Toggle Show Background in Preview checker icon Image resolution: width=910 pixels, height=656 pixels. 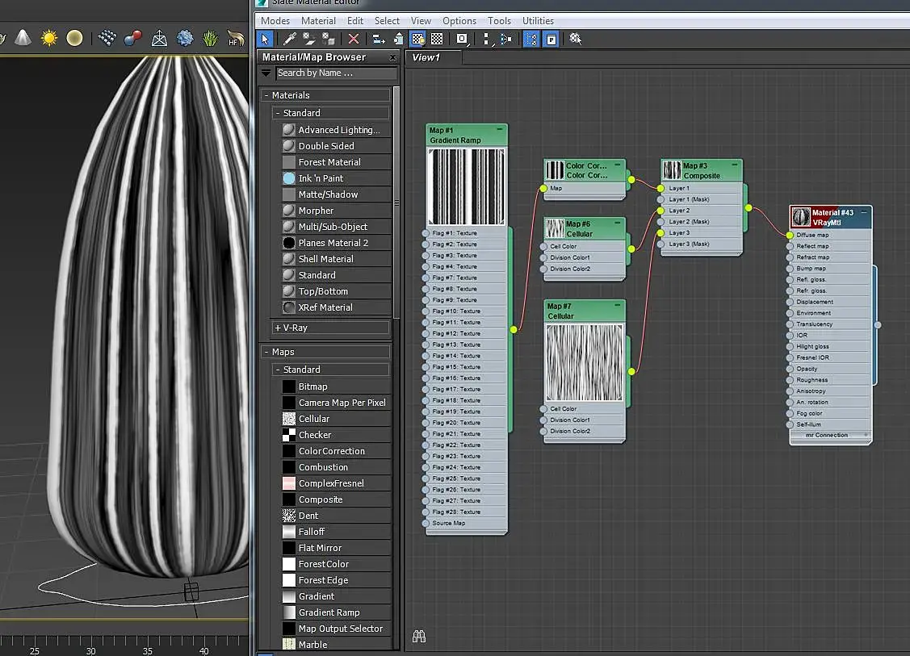point(437,39)
